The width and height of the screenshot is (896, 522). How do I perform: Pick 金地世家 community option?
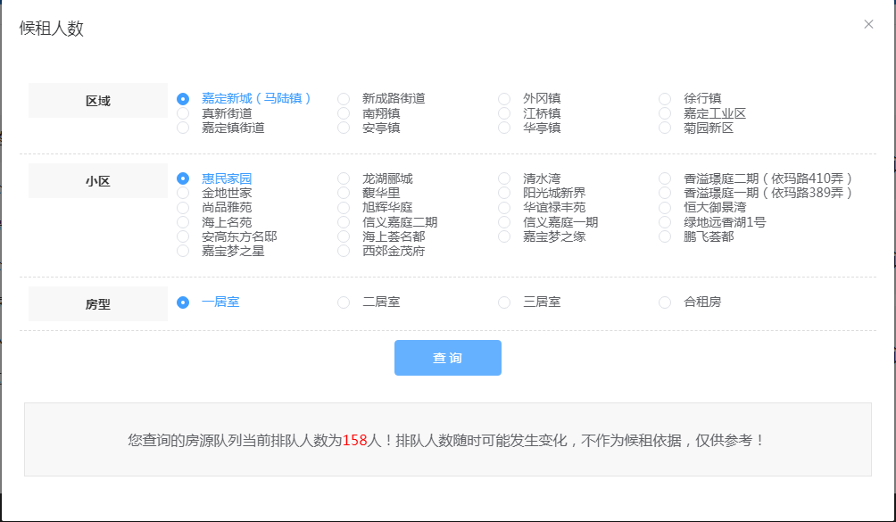click(x=183, y=193)
